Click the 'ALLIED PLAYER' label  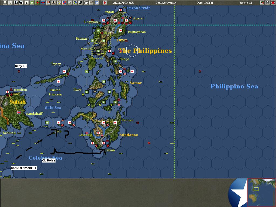(x=123, y=3)
